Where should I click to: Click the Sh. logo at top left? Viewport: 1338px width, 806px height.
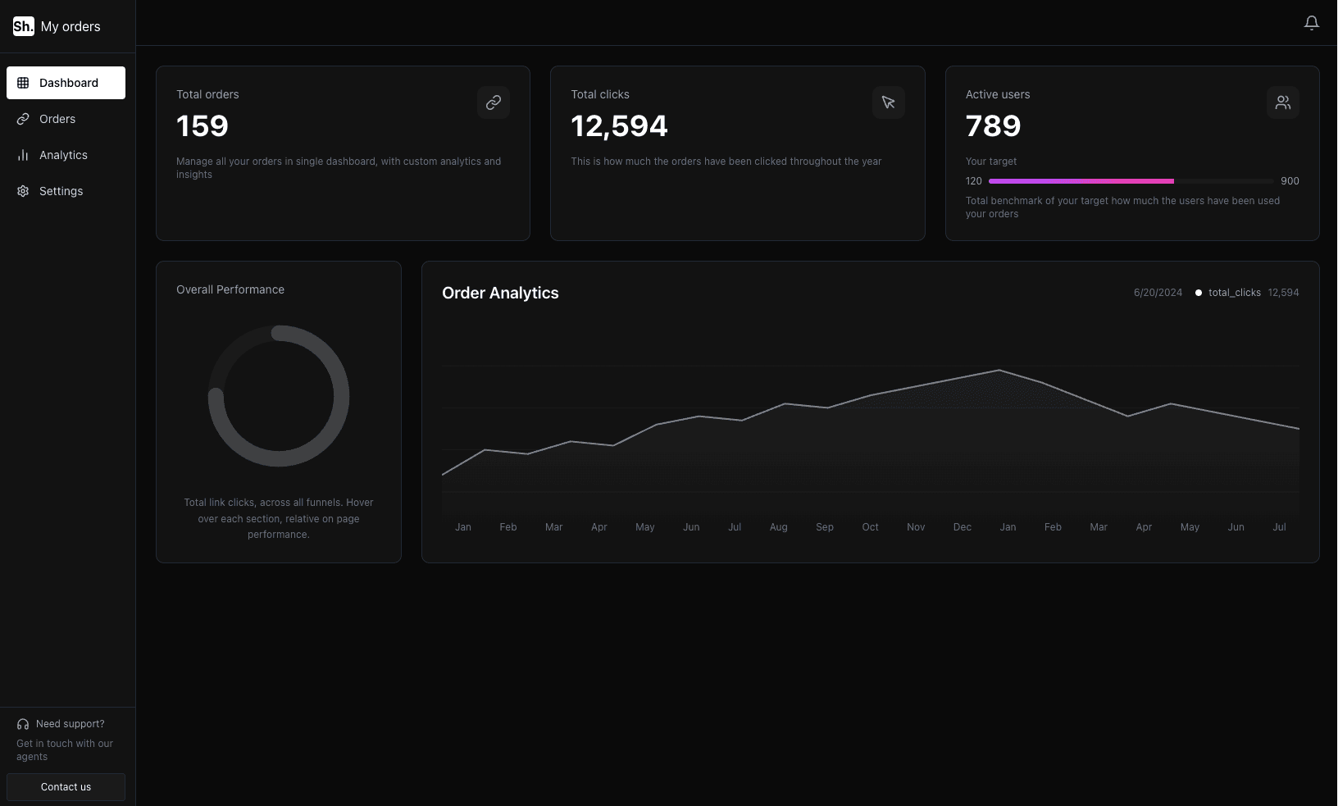click(x=24, y=25)
